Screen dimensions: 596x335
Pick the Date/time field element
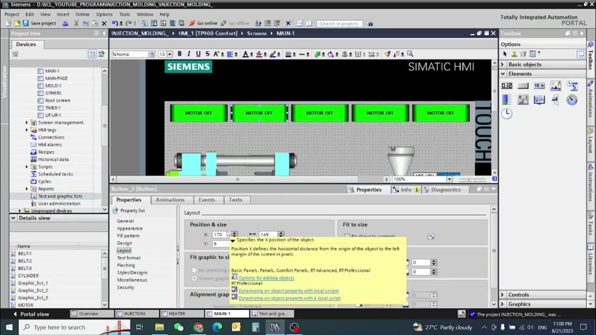tap(572, 86)
